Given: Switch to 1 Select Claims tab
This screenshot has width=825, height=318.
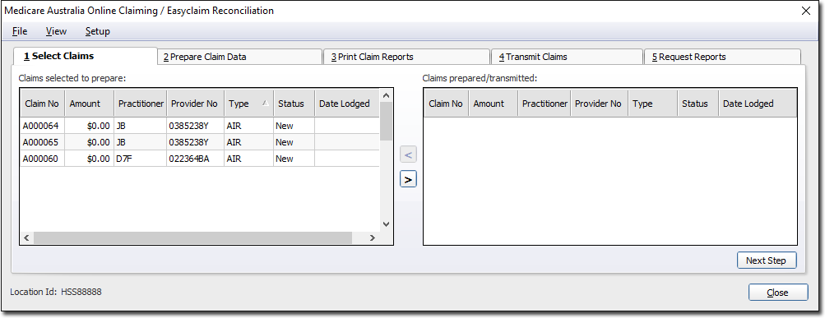Looking at the screenshot, I should [86, 56].
